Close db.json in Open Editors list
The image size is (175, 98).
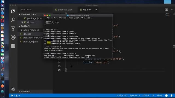pos(22,22)
